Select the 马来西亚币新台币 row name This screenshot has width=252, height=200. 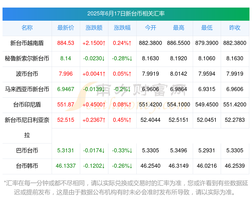point(27,89)
